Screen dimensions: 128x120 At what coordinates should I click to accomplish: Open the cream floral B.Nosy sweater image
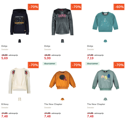point(19,81)
